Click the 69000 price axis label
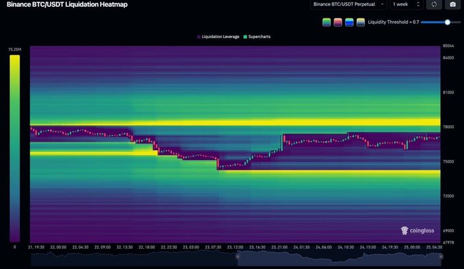Viewport: 464px width, 269px height. pos(448,231)
